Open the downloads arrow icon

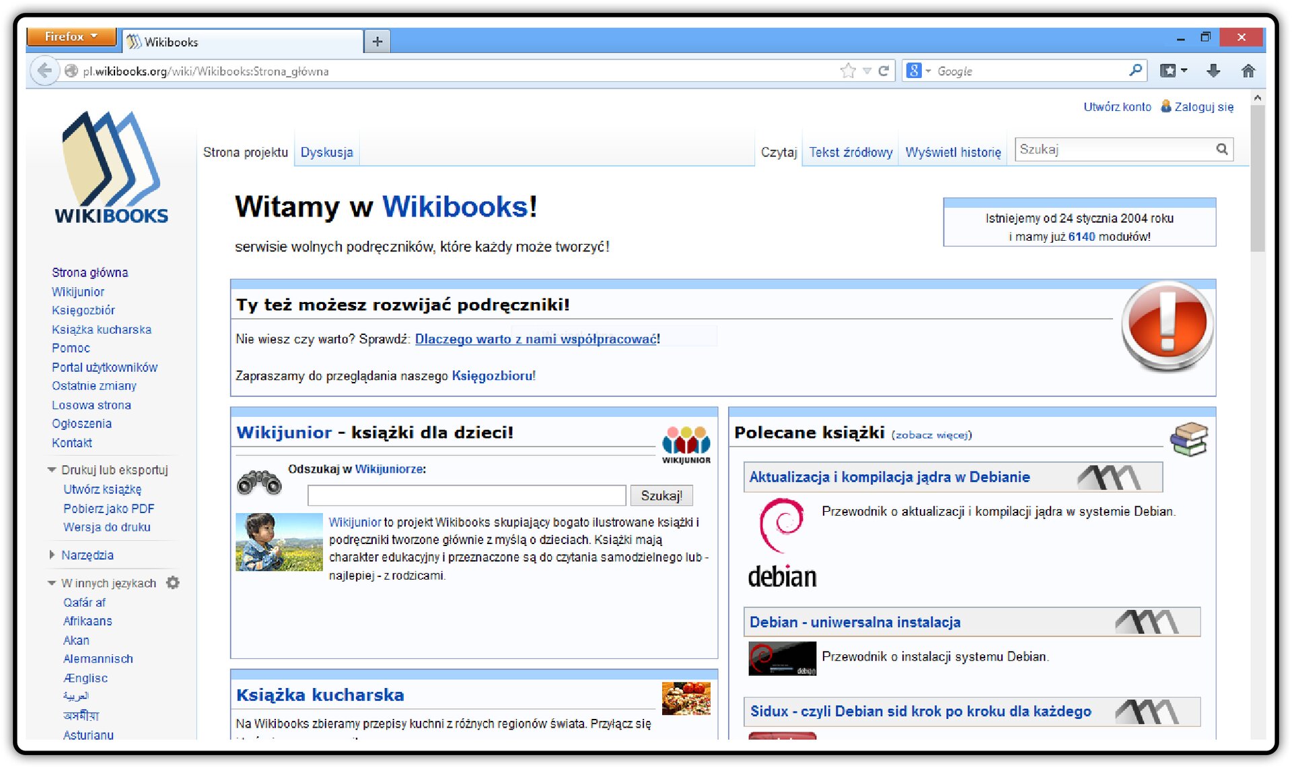[x=1213, y=71]
